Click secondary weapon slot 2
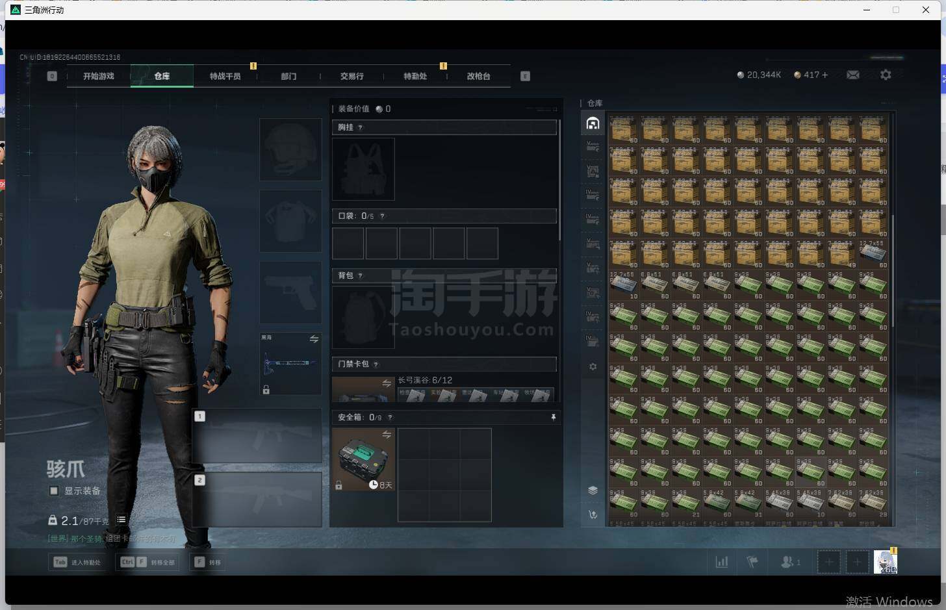 [x=257, y=499]
